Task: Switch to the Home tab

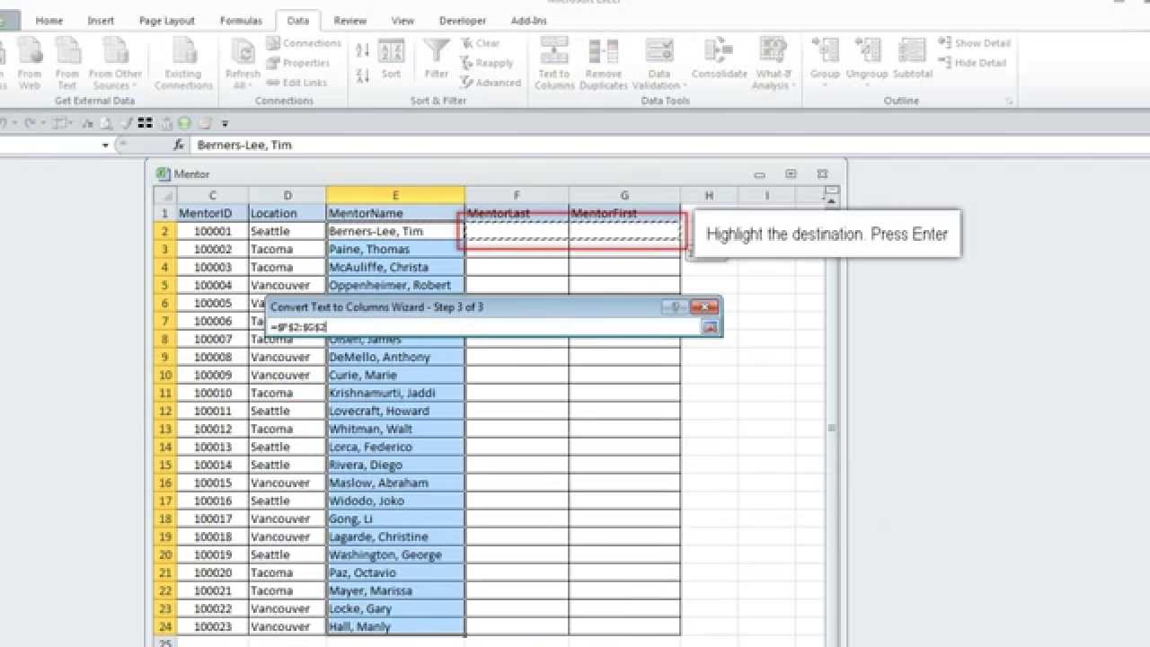Action: pos(49,21)
